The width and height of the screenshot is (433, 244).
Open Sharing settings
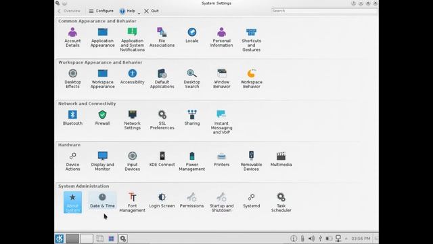192,117
